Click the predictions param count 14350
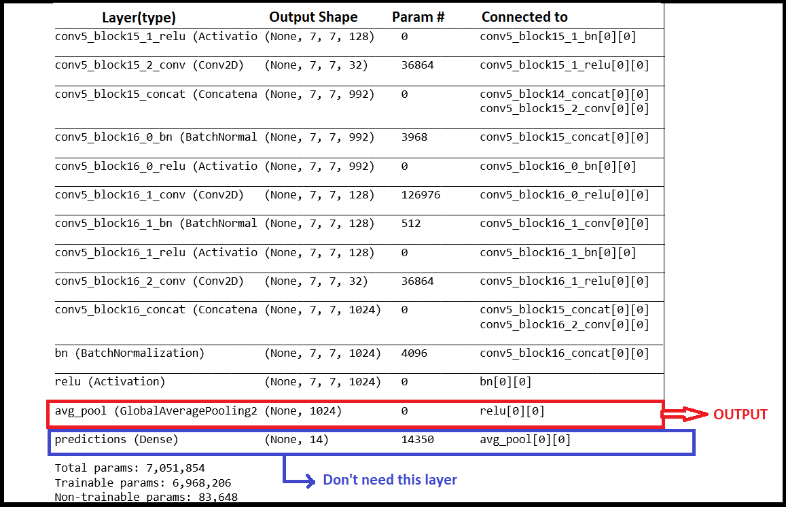786x507 pixels. tap(418, 440)
